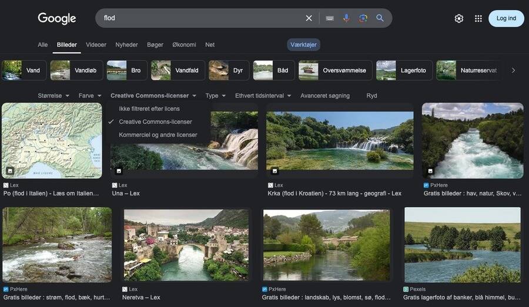529x307 pixels.
Task: Expand the 'Ethvert tidsinterval' dropdown
Action: click(263, 96)
